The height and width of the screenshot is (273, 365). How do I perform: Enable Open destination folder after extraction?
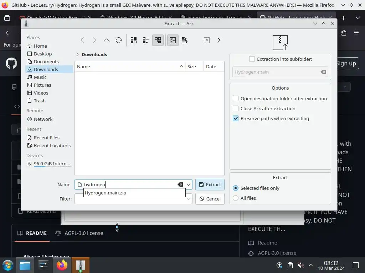coord(236,98)
